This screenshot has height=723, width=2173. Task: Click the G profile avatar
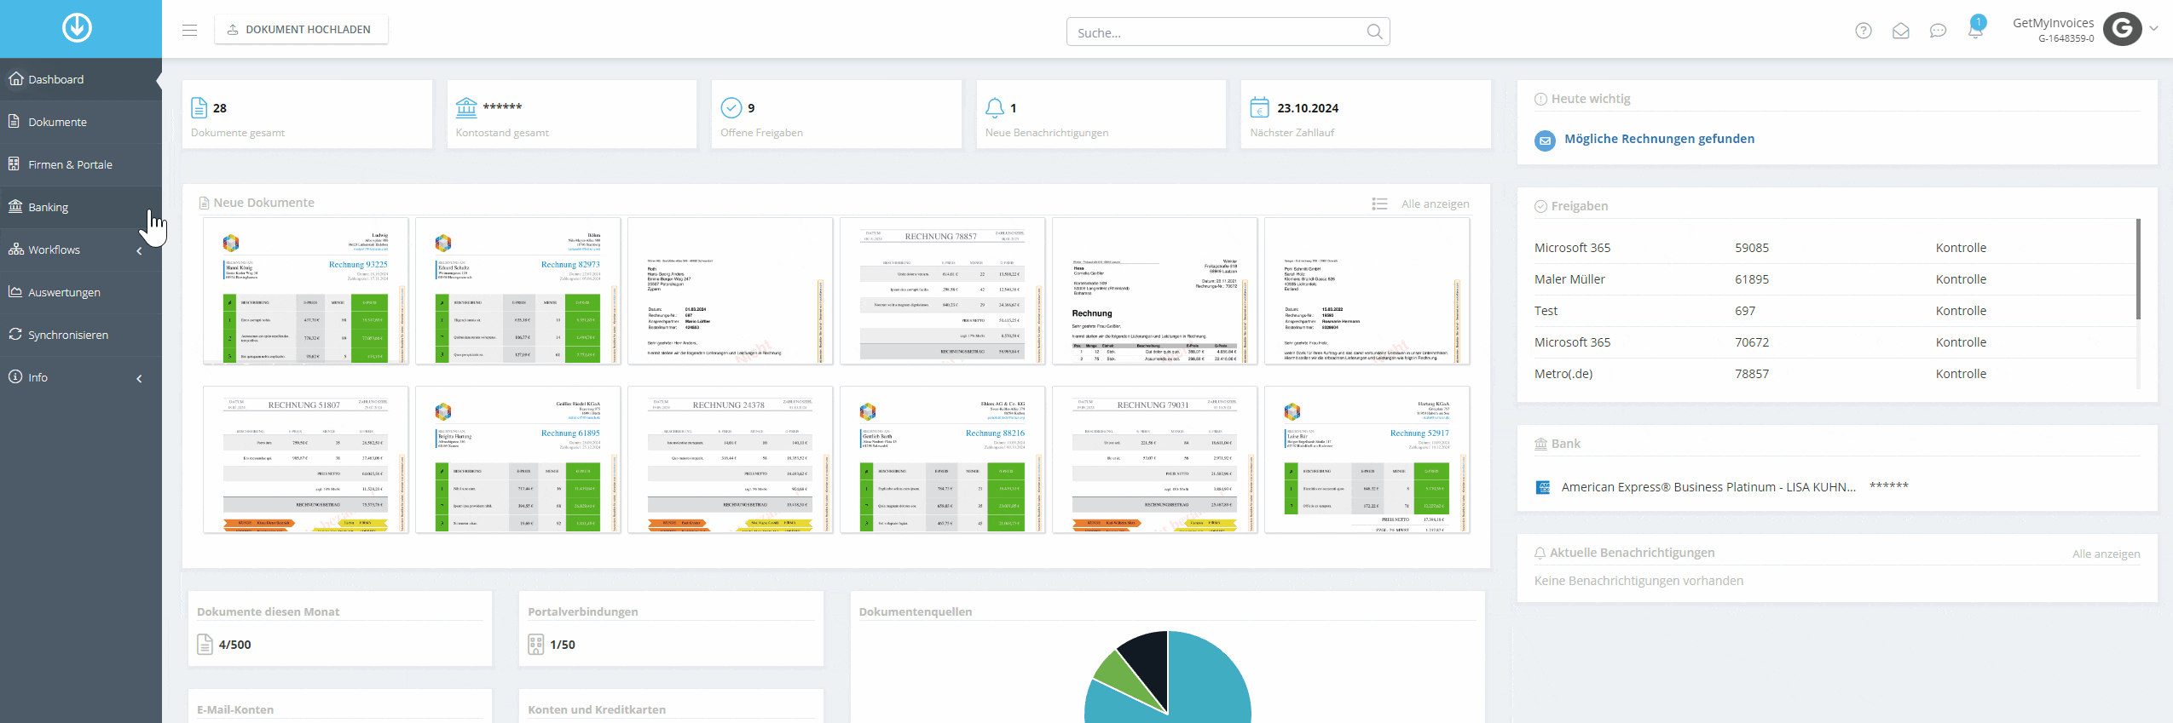(2122, 29)
